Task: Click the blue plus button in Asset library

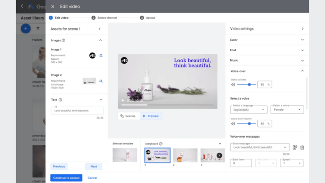Action: [x=26, y=29]
